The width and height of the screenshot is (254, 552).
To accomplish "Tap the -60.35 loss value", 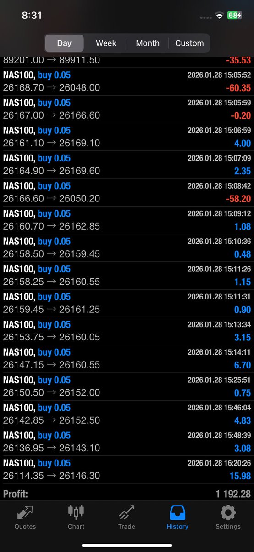I will coord(238,88).
